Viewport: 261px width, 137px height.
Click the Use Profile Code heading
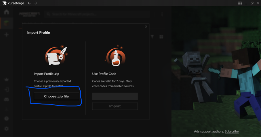point(104,74)
